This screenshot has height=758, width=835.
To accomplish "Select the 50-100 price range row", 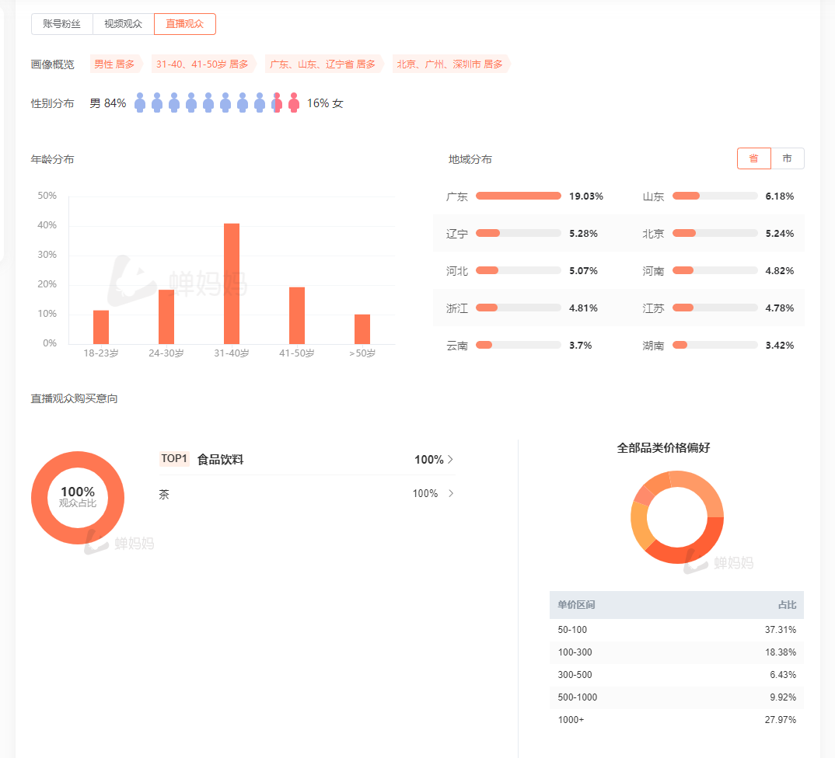I will 676,630.
